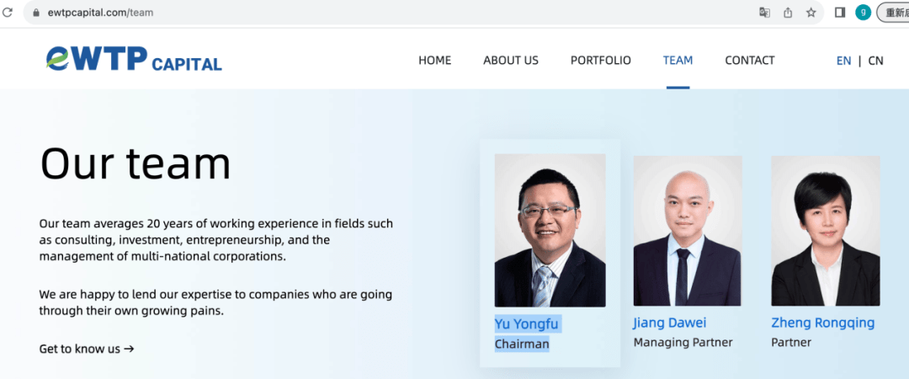Open Jiang Dawei's name link
The height and width of the screenshot is (379, 909).
670,323
